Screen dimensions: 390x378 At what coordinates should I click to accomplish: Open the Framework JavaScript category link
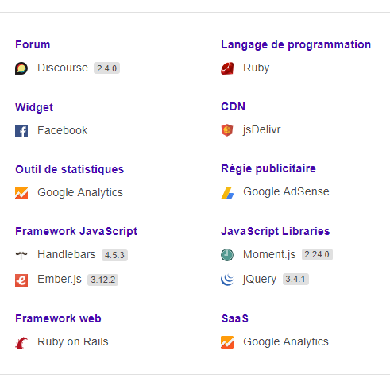(x=76, y=232)
